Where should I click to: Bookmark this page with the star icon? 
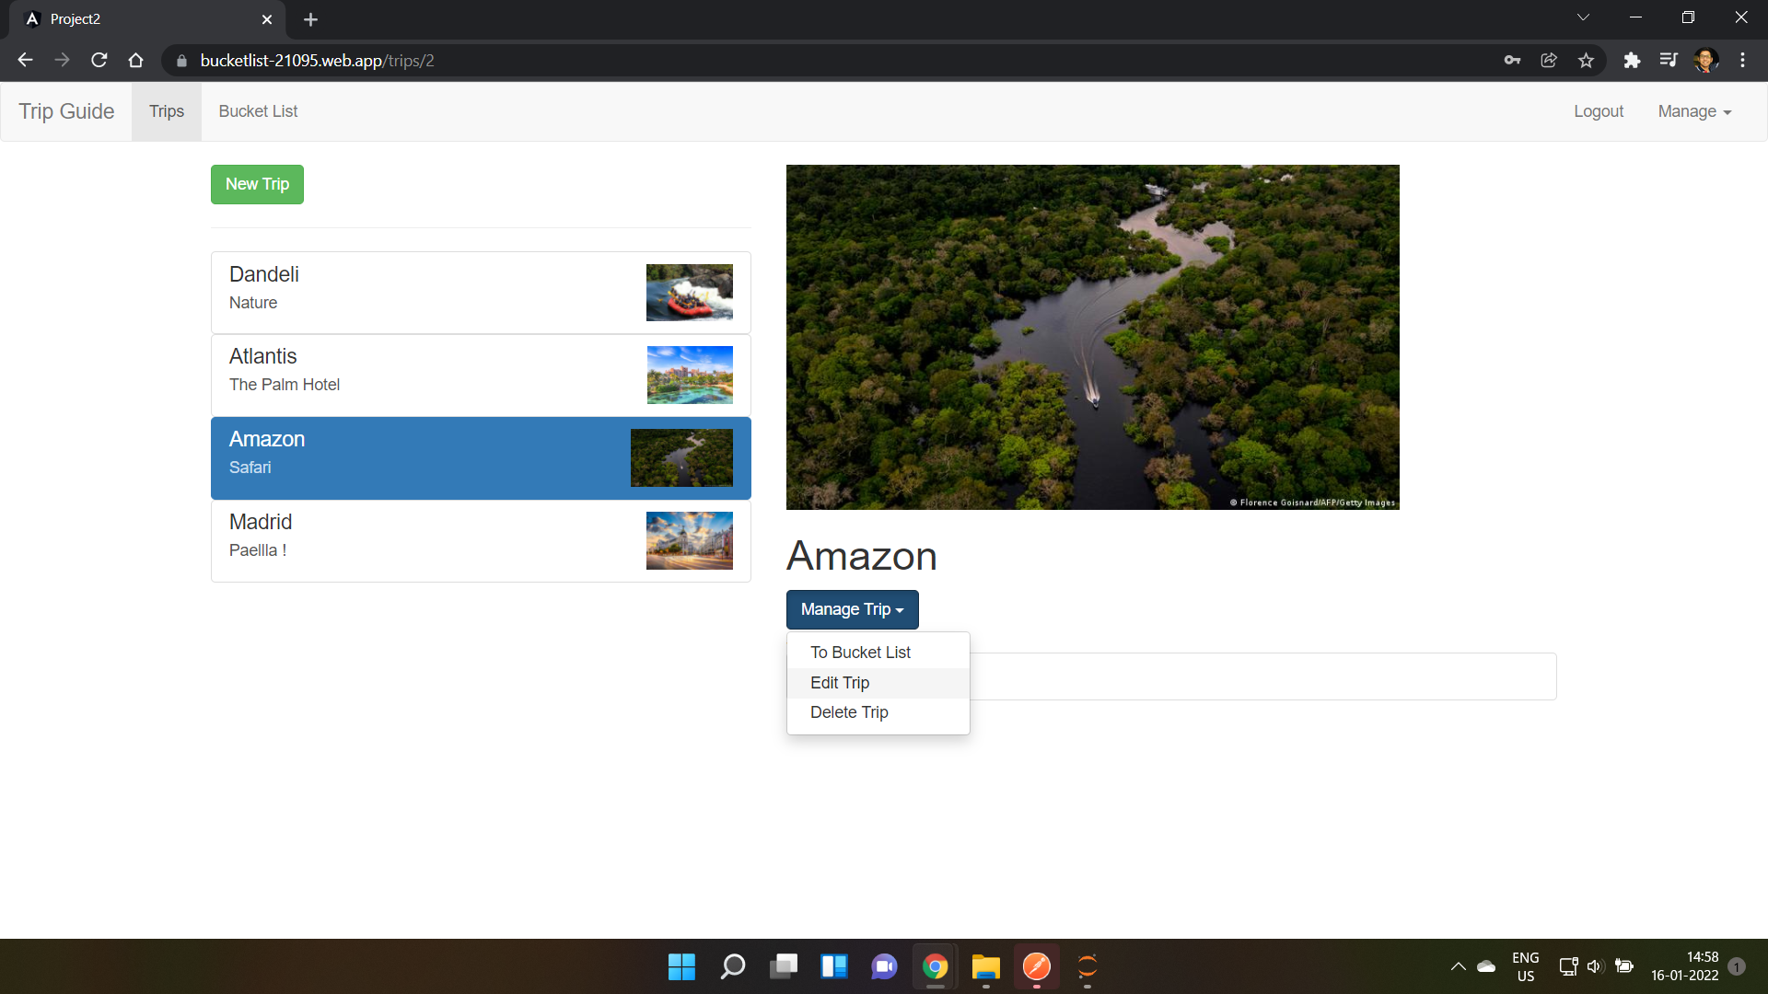coord(1586,61)
